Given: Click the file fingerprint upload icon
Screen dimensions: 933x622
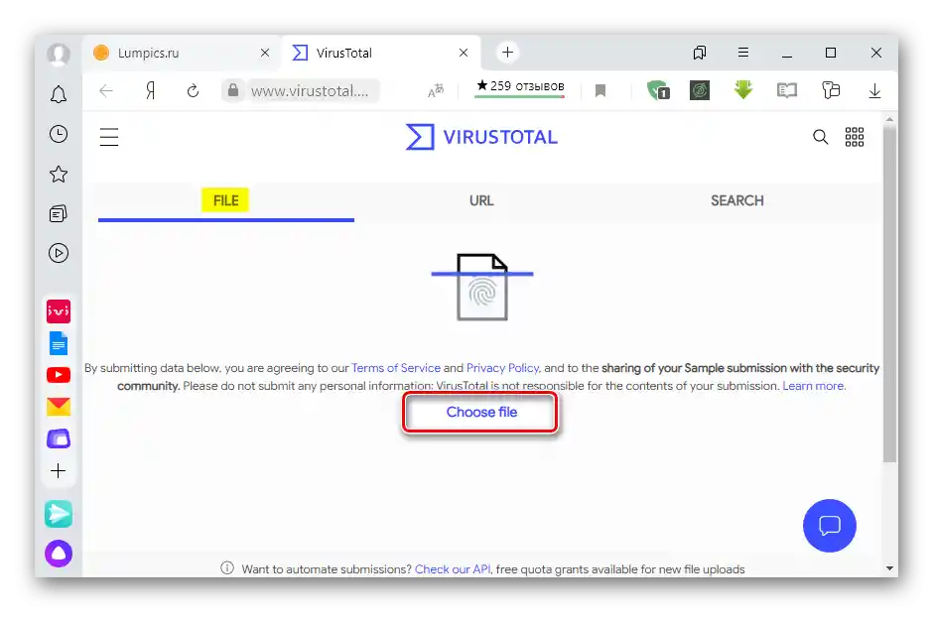Looking at the screenshot, I should tap(482, 288).
